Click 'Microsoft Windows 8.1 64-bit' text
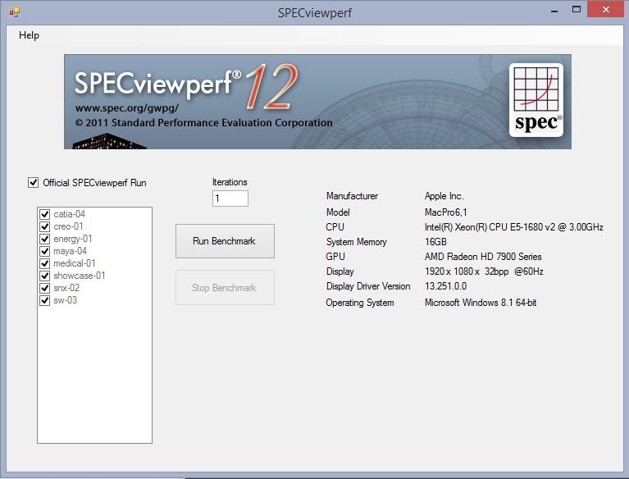This screenshot has width=629, height=479. pyautogui.click(x=481, y=303)
